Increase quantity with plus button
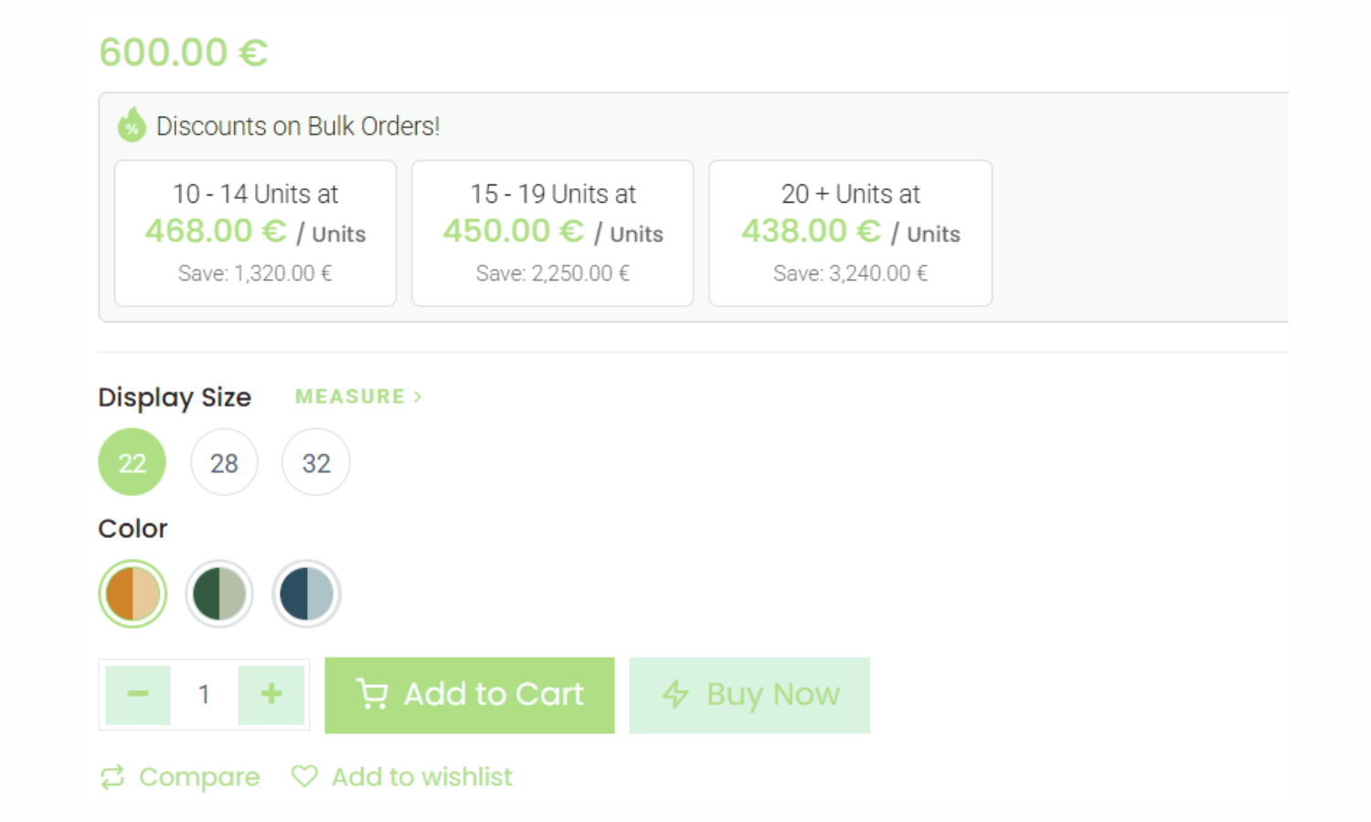 (271, 694)
